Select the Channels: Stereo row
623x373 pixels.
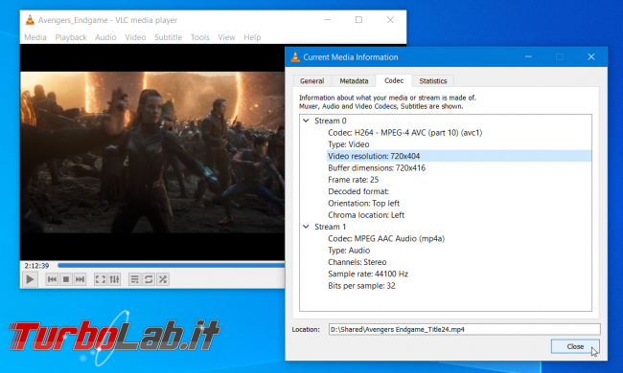[358, 262]
